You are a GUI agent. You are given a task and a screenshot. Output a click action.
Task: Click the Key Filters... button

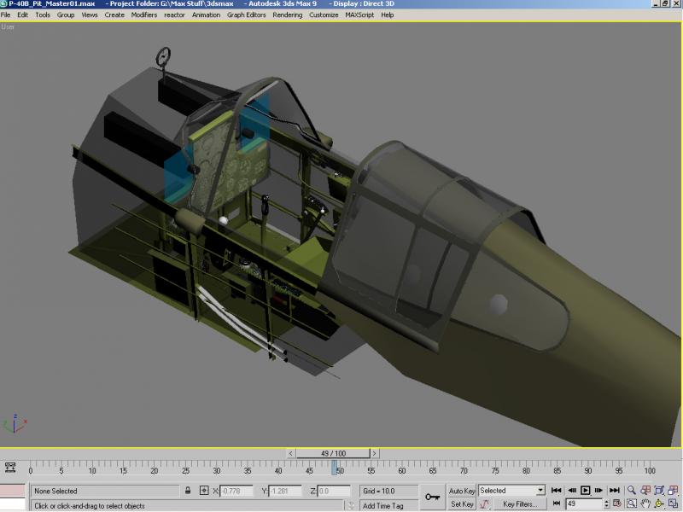pos(521,504)
